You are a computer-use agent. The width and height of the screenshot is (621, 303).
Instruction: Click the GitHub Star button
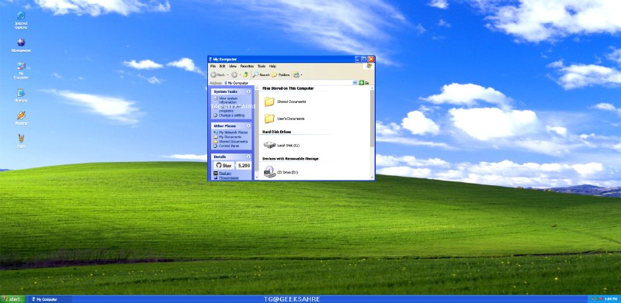(x=224, y=165)
